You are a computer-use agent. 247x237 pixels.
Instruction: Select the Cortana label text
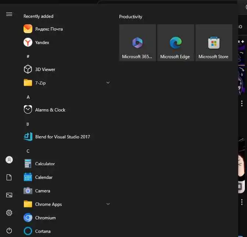(x=43, y=231)
